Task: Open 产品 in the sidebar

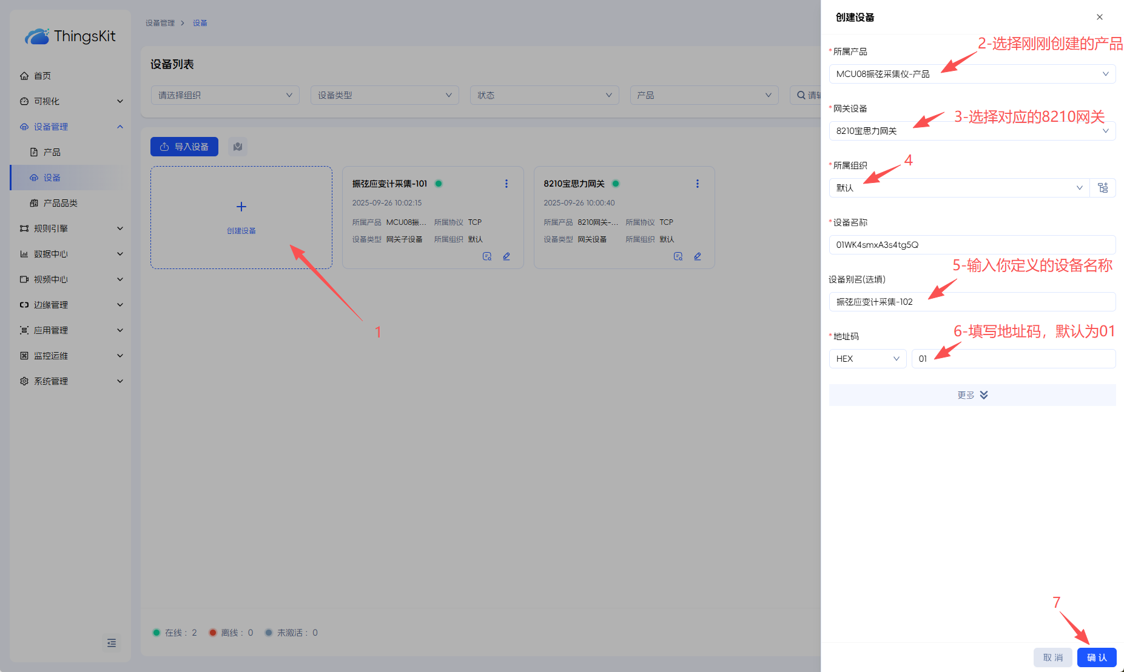Action: coord(52,152)
